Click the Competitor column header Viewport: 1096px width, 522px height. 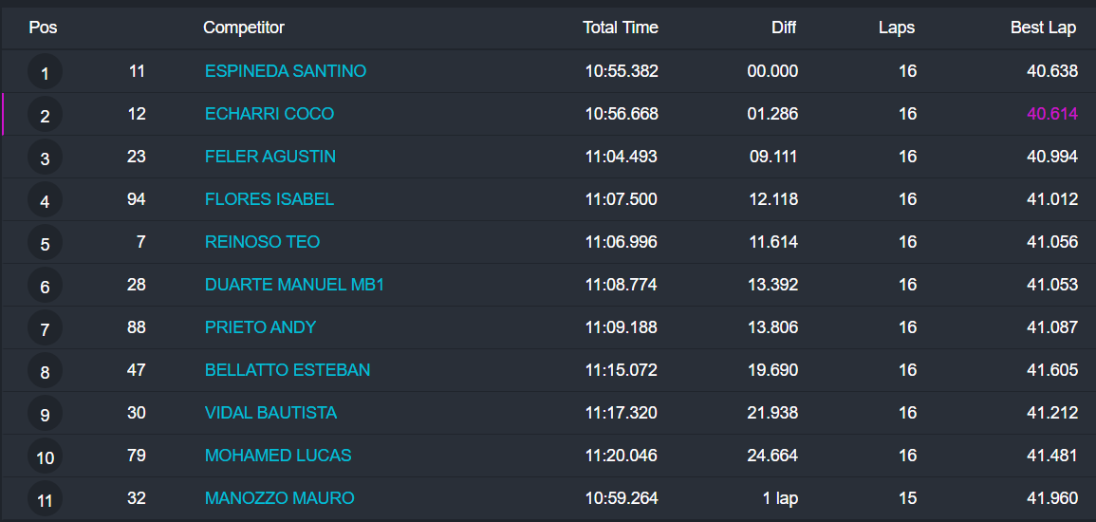pyautogui.click(x=243, y=28)
